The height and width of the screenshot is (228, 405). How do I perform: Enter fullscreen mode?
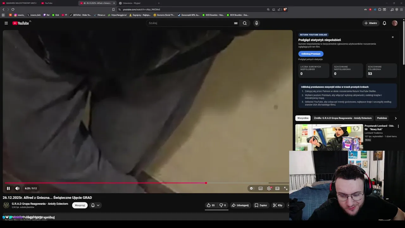click(286, 188)
